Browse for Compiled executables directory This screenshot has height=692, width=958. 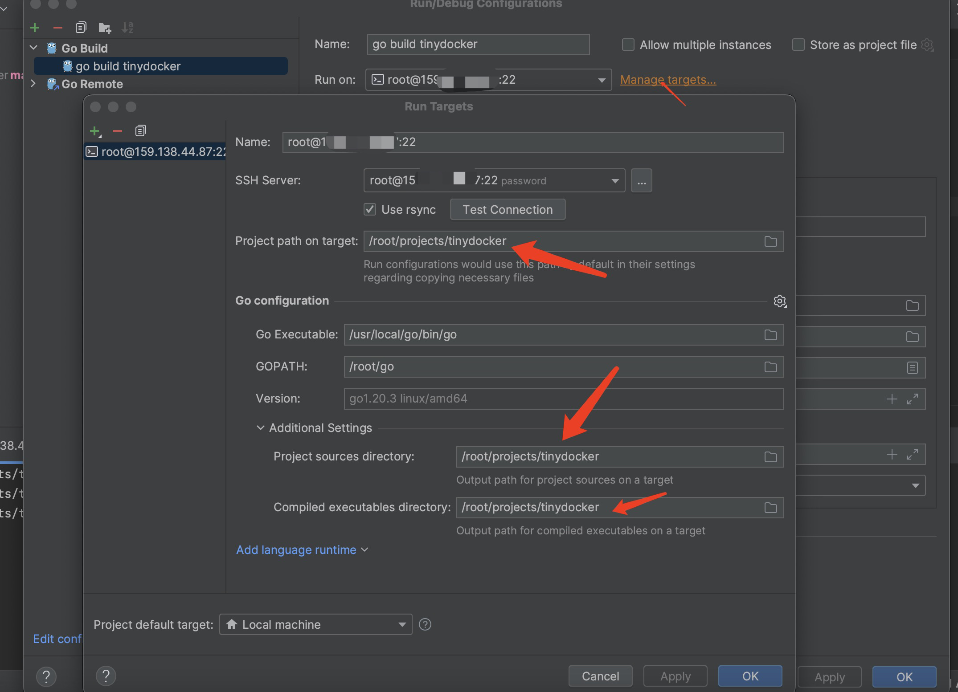coord(770,508)
